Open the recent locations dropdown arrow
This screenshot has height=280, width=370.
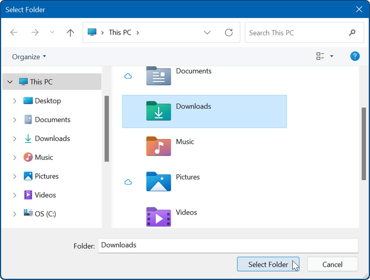pos(52,32)
